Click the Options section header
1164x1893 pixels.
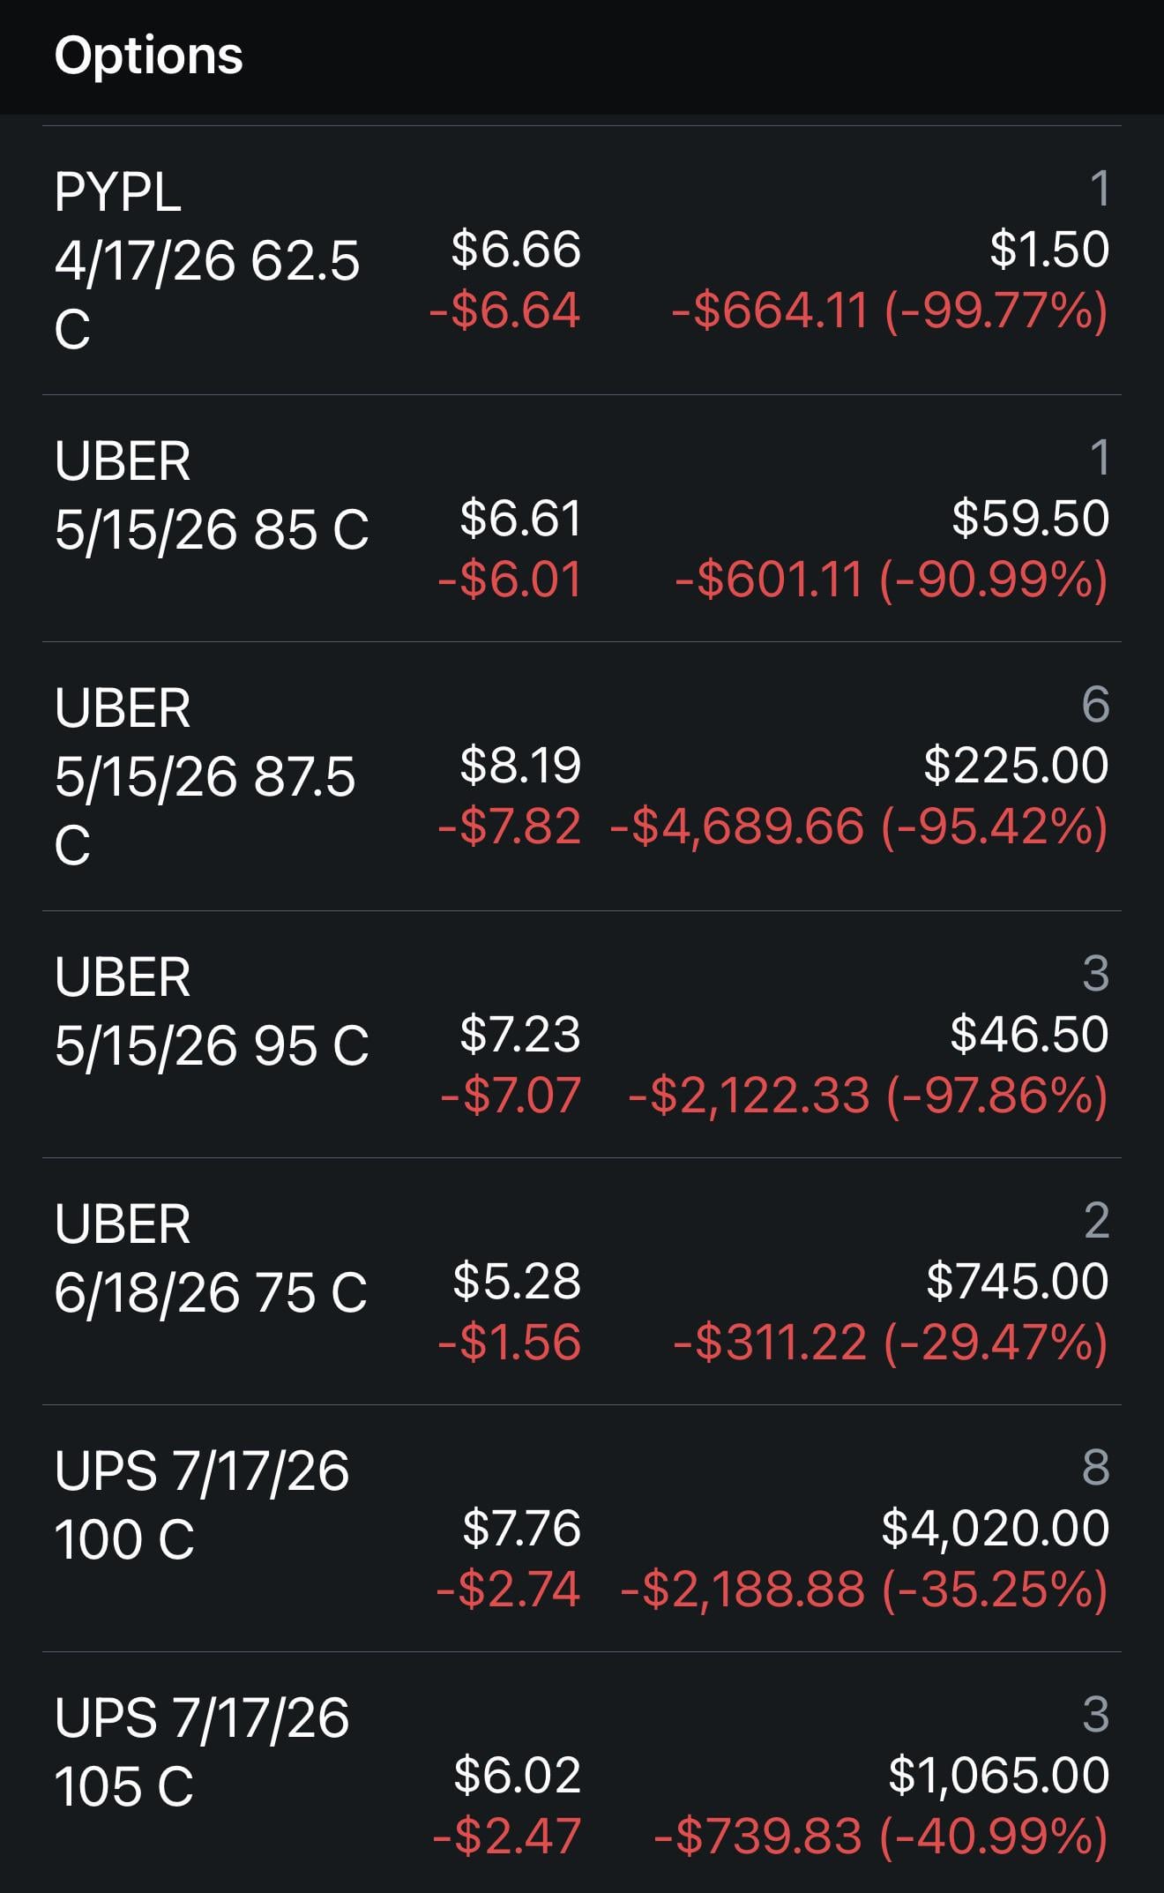[x=148, y=56]
